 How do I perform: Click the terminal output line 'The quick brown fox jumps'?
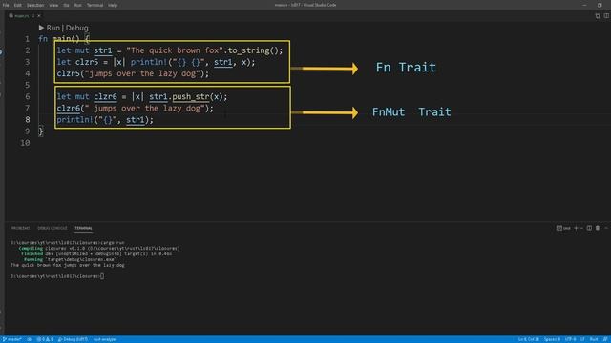[68, 265]
